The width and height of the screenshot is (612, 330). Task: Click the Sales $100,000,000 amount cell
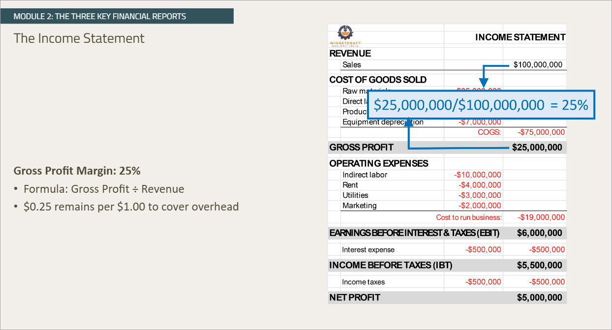[537, 64]
